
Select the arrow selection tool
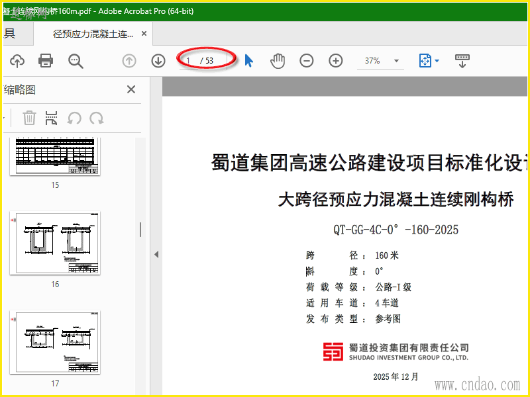point(249,61)
